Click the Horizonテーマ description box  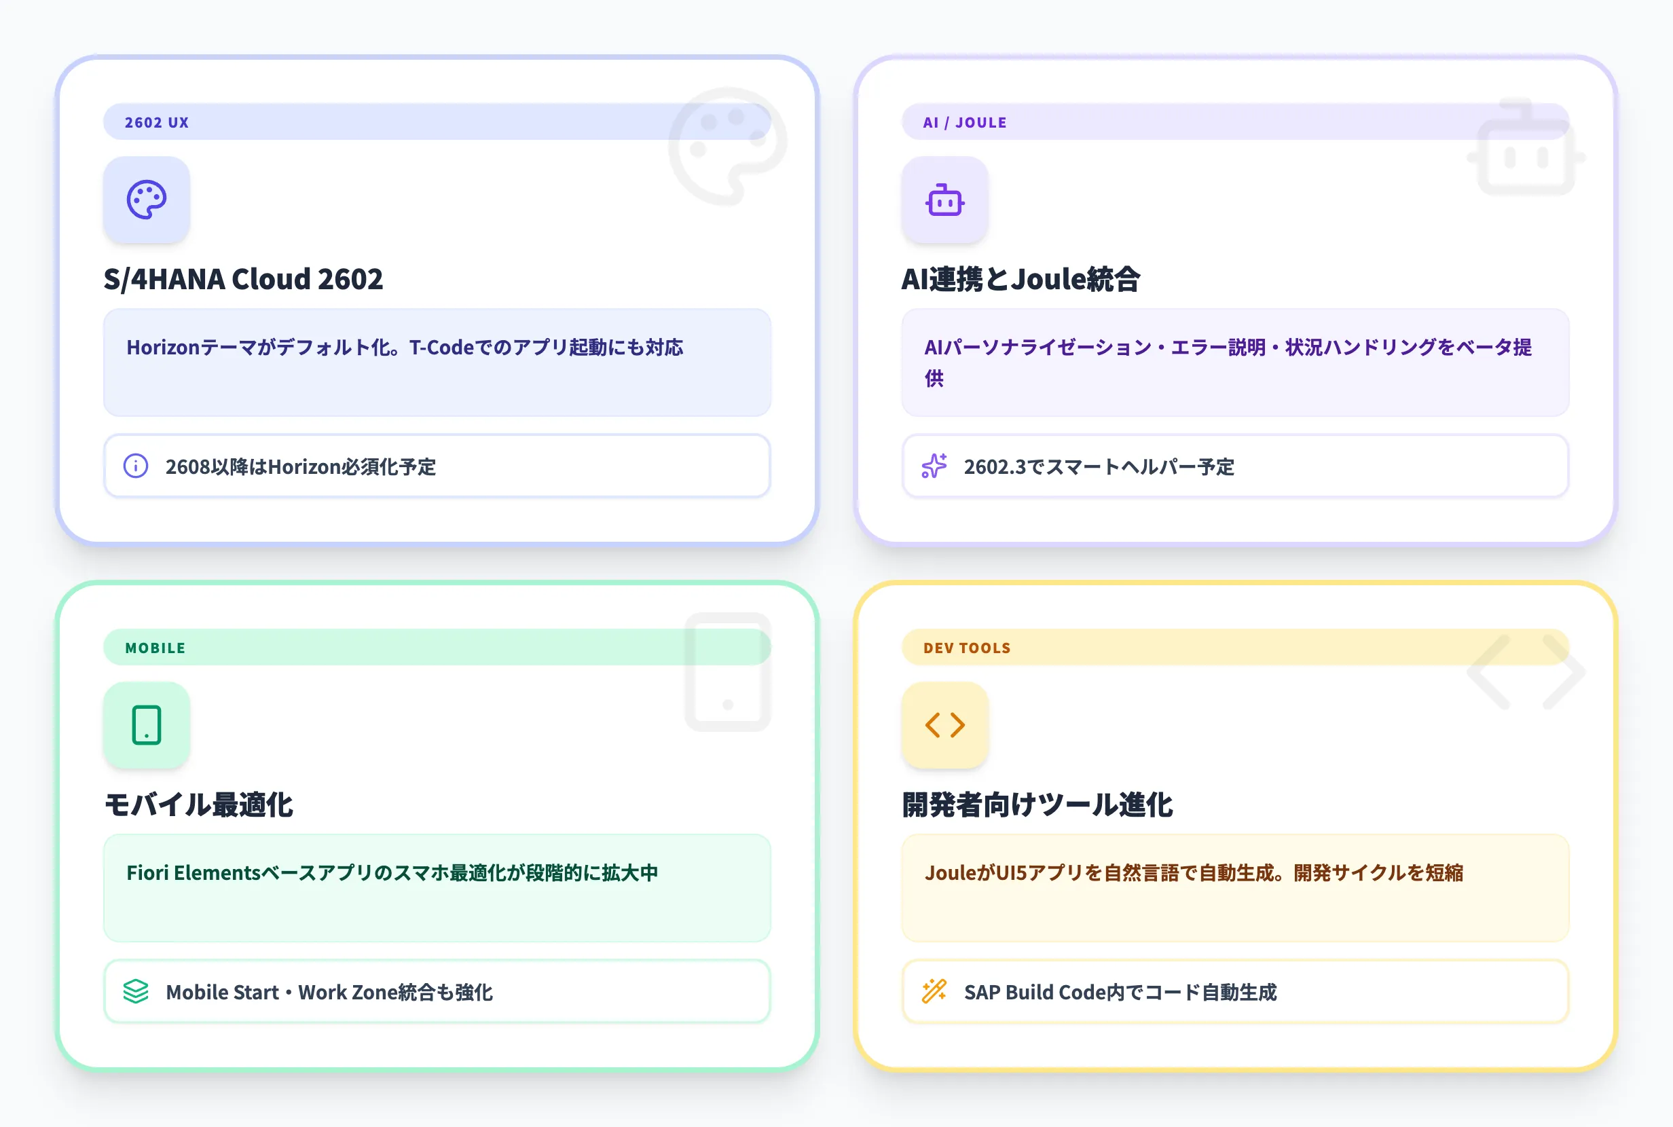pos(437,363)
